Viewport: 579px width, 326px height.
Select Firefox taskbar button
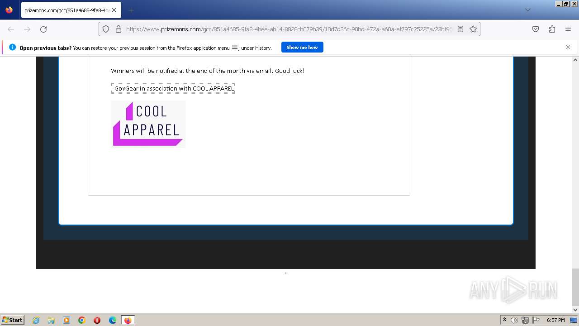pyautogui.click(x=128, y=320)
